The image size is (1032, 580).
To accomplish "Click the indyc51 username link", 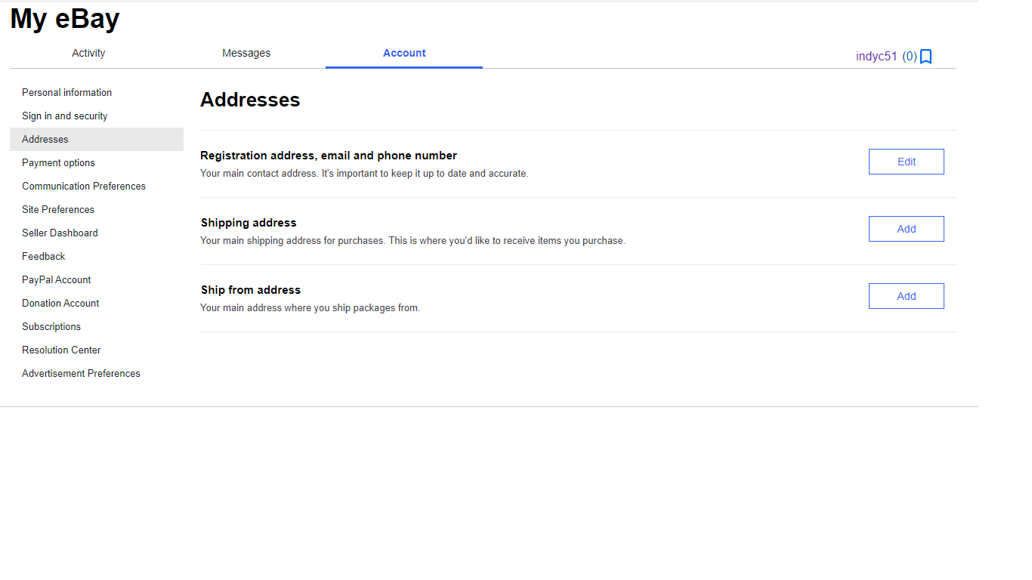I will pyautogui.click(x=876, y=57).
